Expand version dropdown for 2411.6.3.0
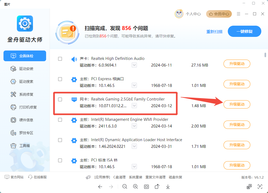The height and width of the screenshot is (193, 268). click(134, 126)
